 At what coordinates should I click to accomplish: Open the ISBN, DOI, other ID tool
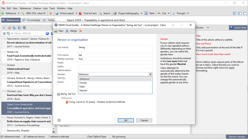pos(33,13)
